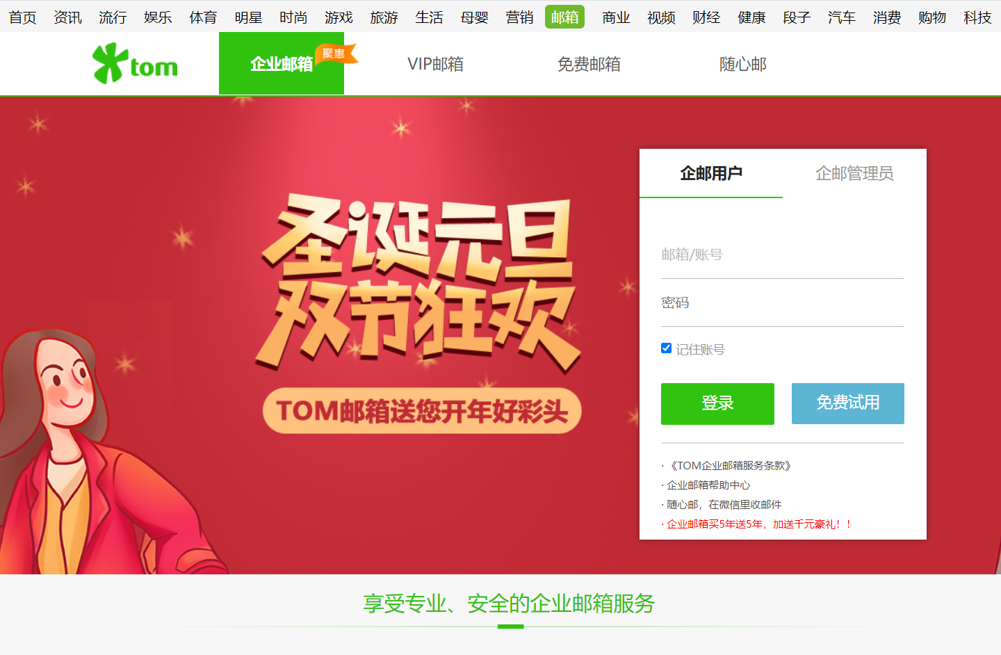Open the VIP邮箱 navigation item
1001x655 pixels.
tap(436, 64)
